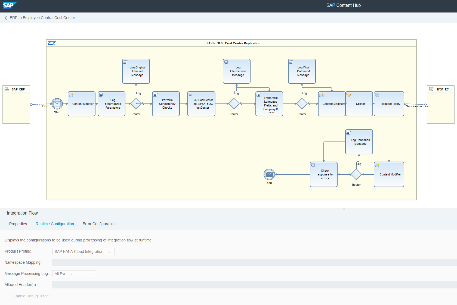This screenshot has width=457, height=305.
Task: Select the first Content Modifier step after Start
Action: click(82, 104)
